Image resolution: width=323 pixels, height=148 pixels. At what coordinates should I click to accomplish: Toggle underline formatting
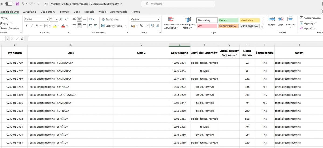(37, 26)
